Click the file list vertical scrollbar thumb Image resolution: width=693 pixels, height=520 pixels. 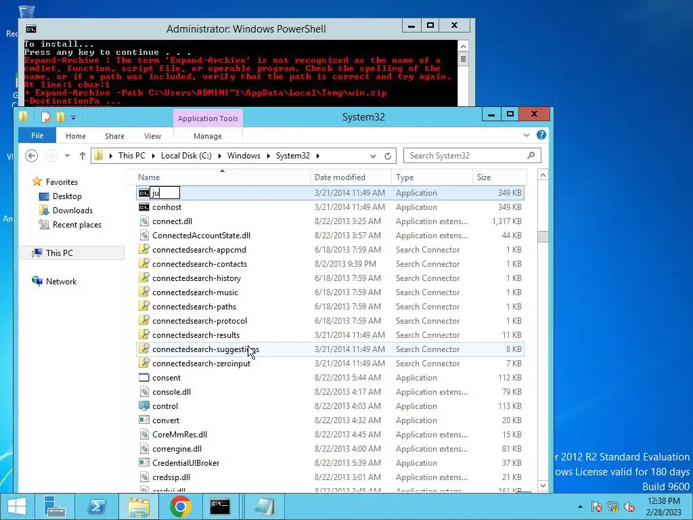pyautogui.click(x=543, y=236)
